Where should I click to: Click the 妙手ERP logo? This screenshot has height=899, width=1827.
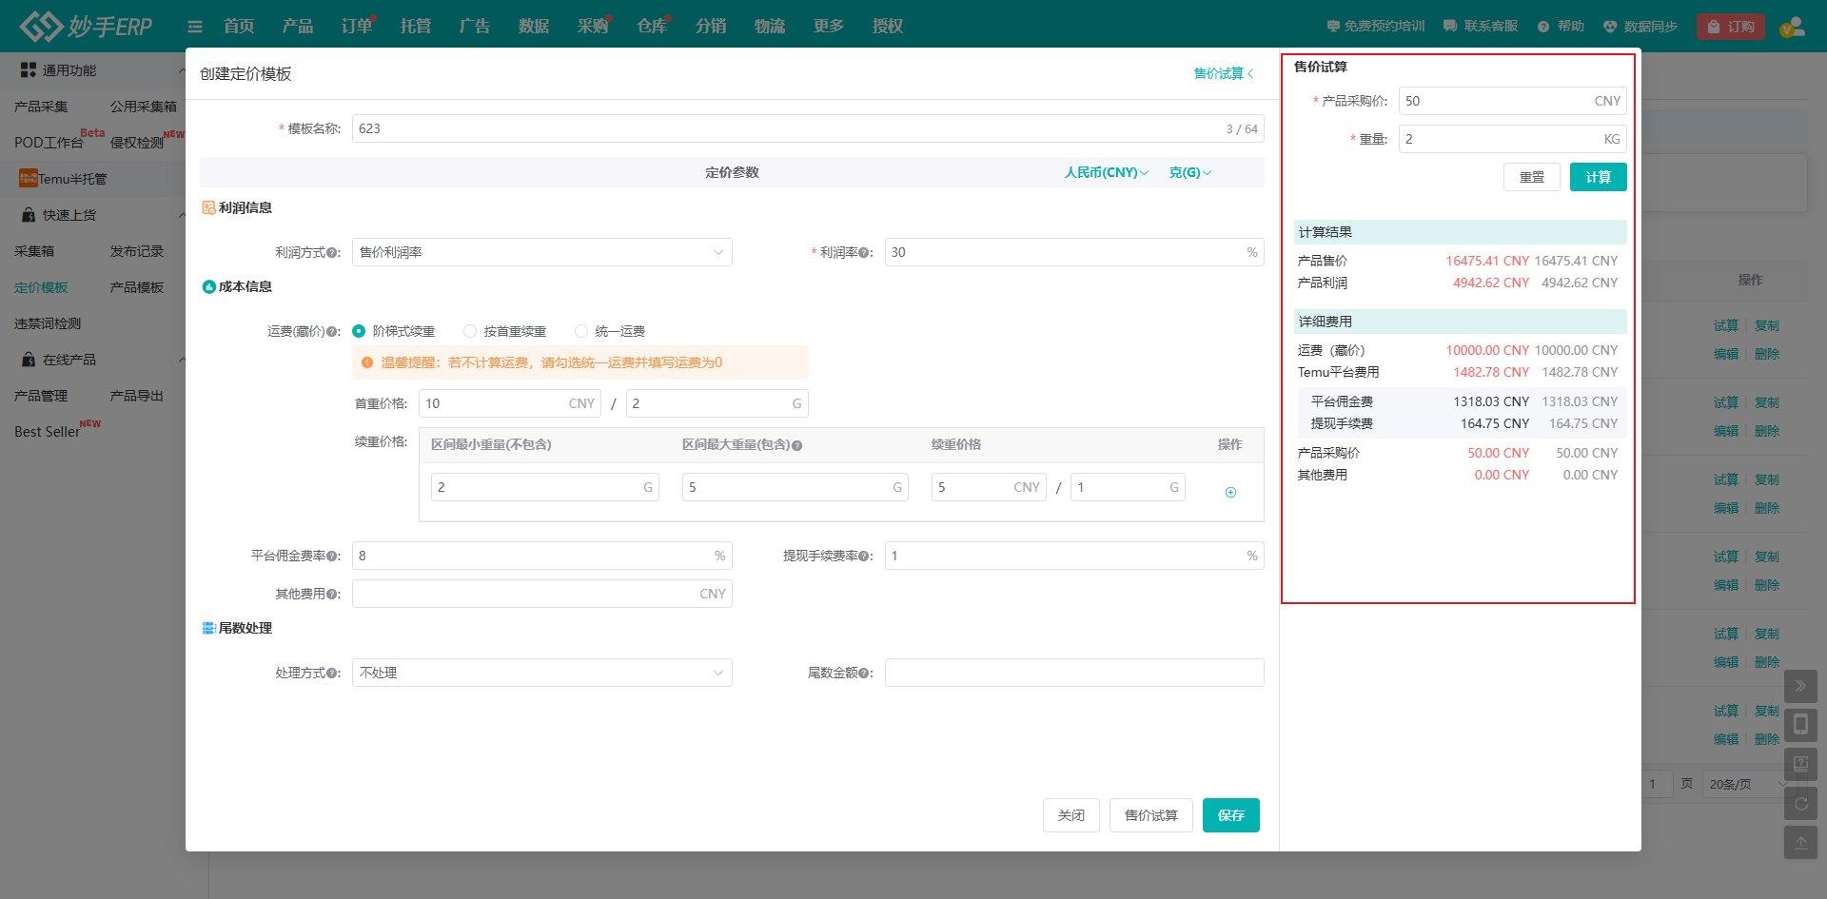point(86,26)
